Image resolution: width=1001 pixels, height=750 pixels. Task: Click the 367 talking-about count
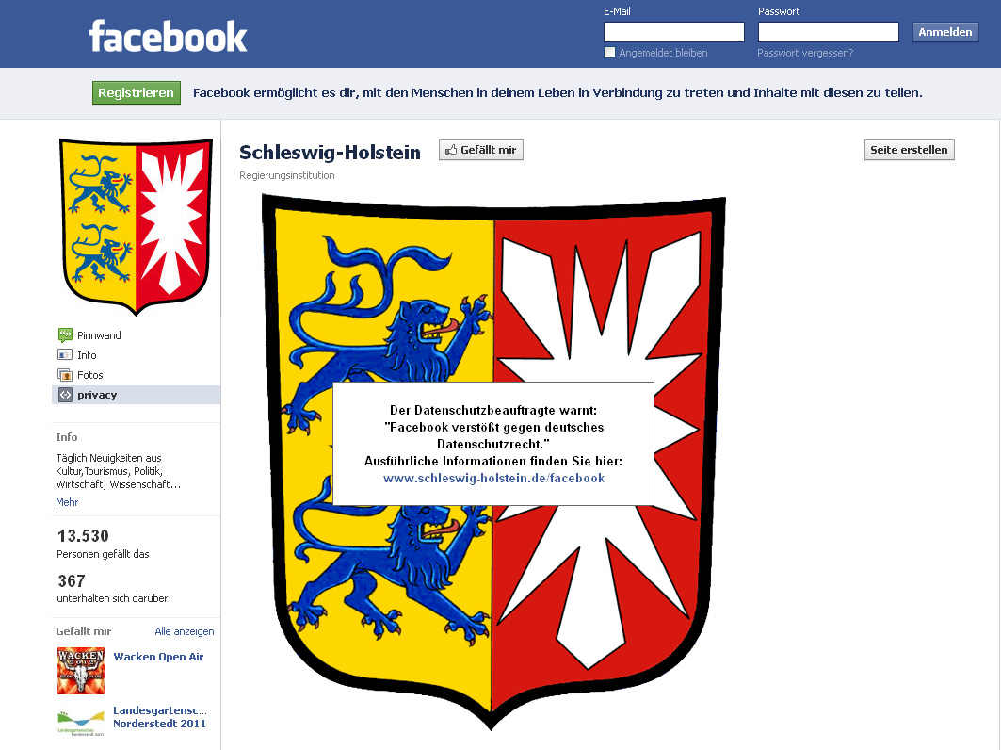[x=72, y=580]
